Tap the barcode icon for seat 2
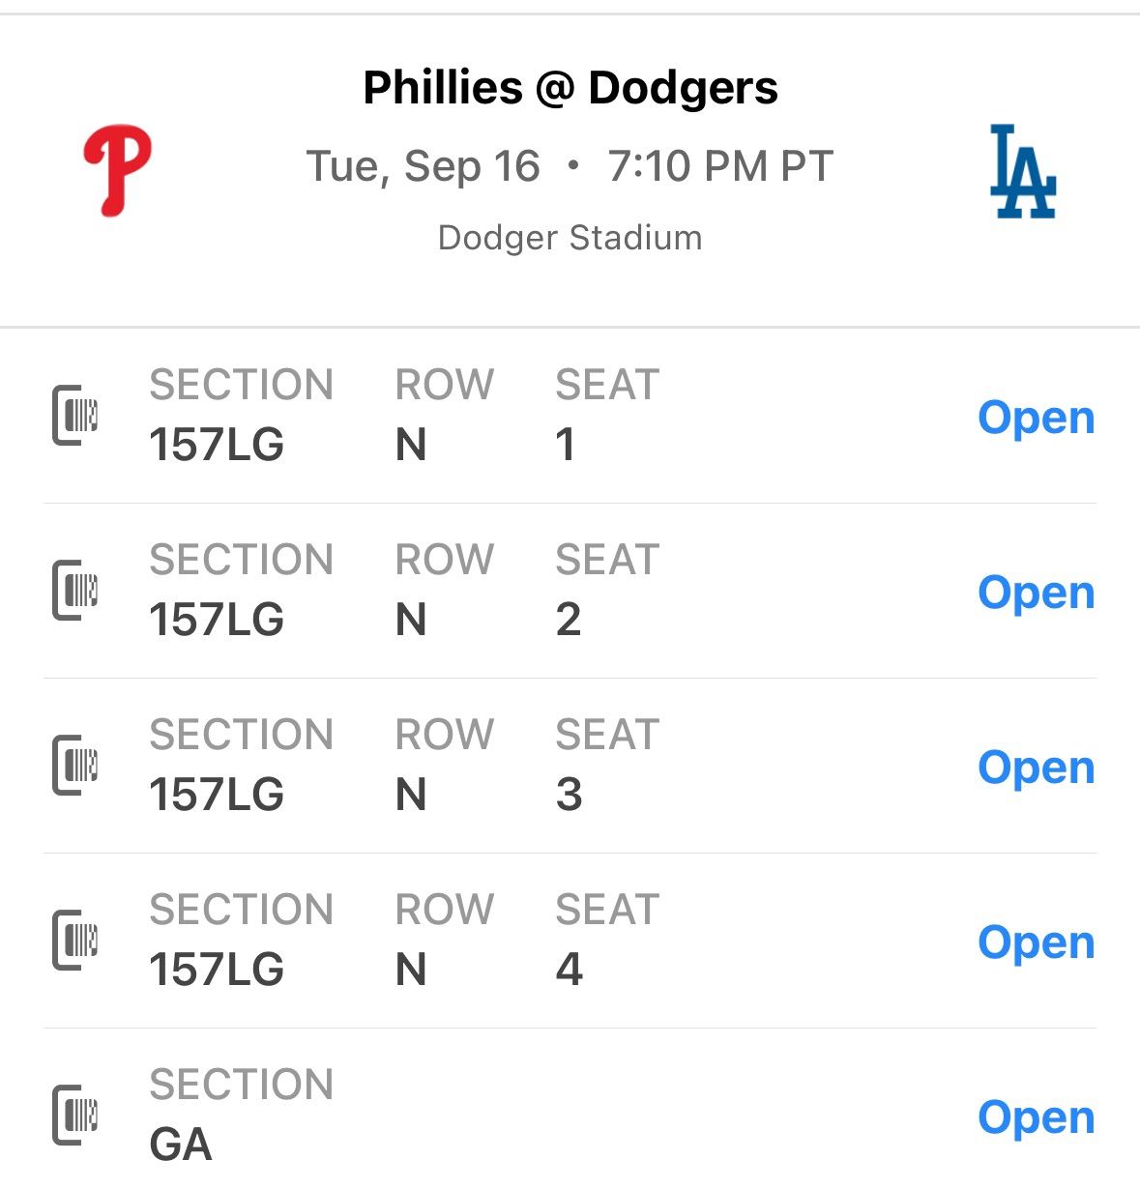 [x=75, y=591]
